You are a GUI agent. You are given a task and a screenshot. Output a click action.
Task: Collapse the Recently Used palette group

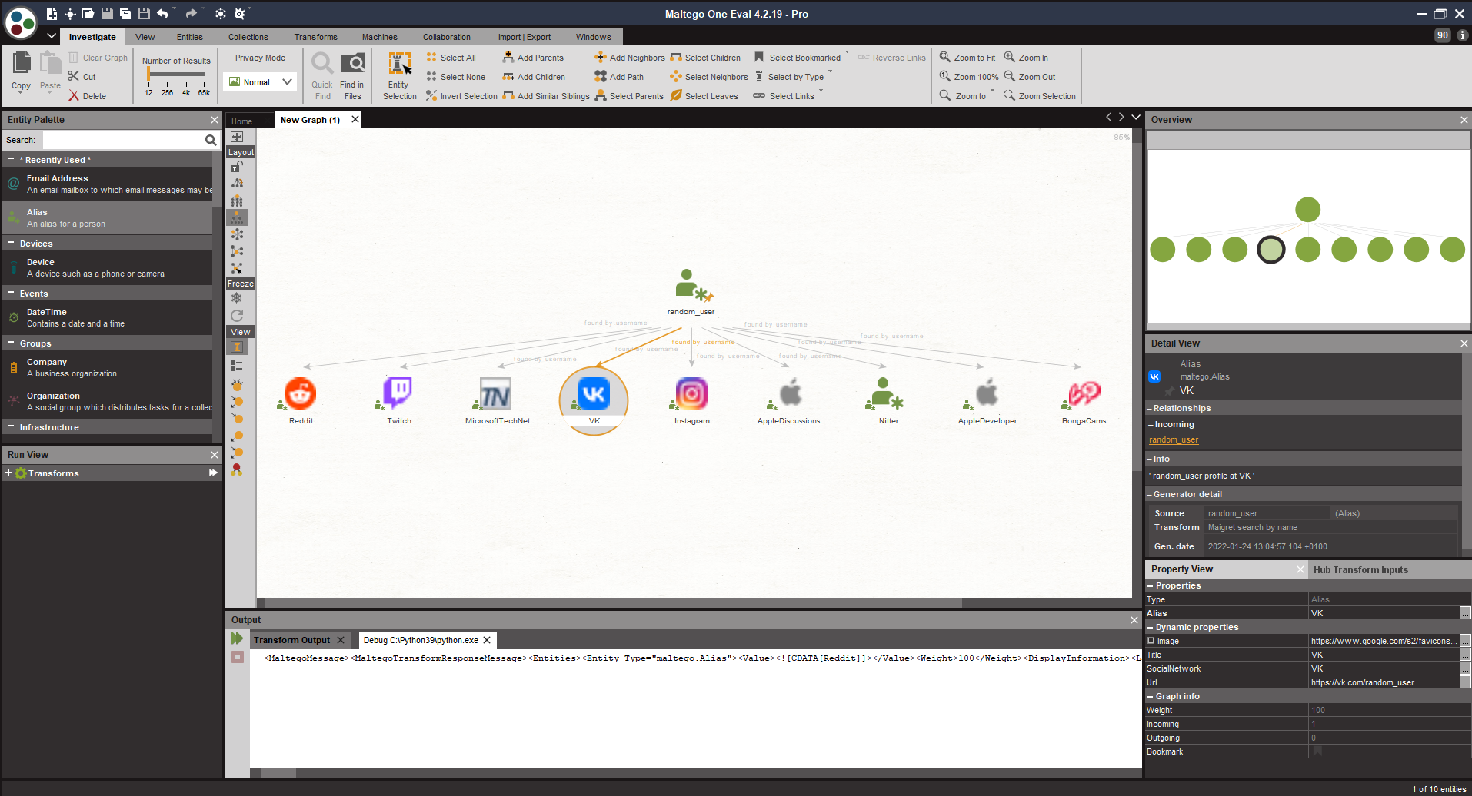[11, 159]
